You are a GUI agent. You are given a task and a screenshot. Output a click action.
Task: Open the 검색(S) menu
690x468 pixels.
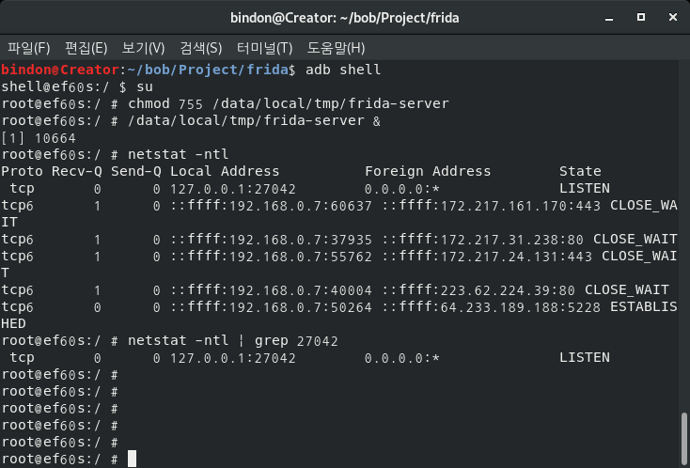pos(201,48)
